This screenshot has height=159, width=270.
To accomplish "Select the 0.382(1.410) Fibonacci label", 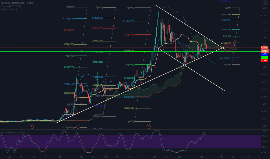I will click(x=226, y=43).
